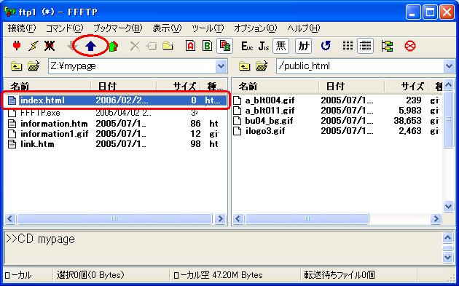Open the ブックマーク(B) menu
This screenshot has width=459, height=286.
(118, 28)
